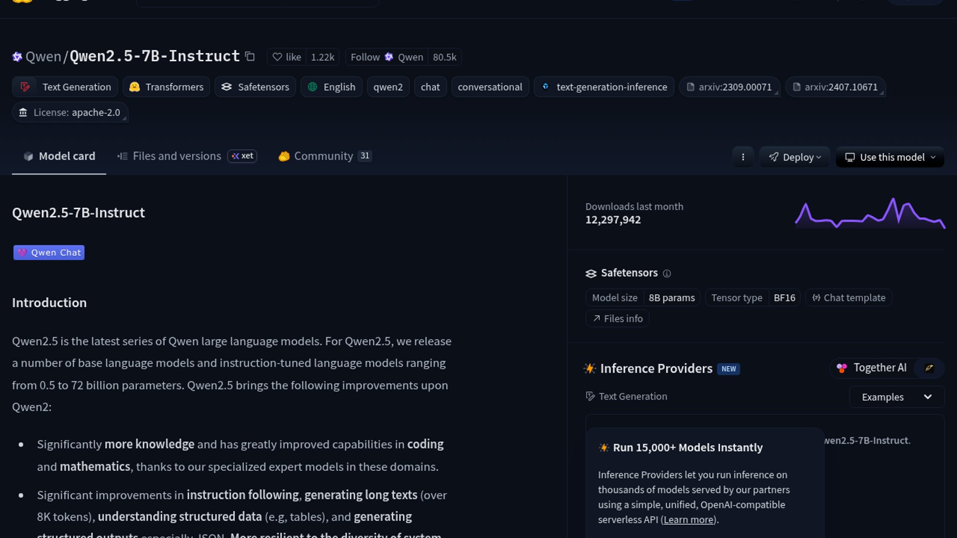The height and width of the screenshot is (538, 957).
Task: Click the Learn more link about serverless API
Action: 688,520
